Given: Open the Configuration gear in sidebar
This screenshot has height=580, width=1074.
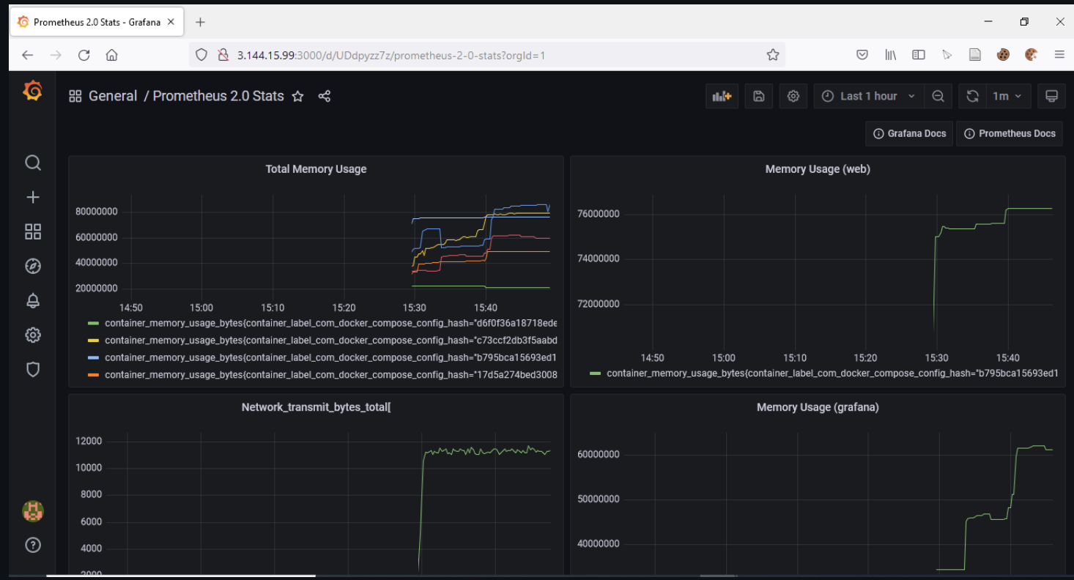Looking at the screenshot, I should pyautogui.click(x=33, y=335).
